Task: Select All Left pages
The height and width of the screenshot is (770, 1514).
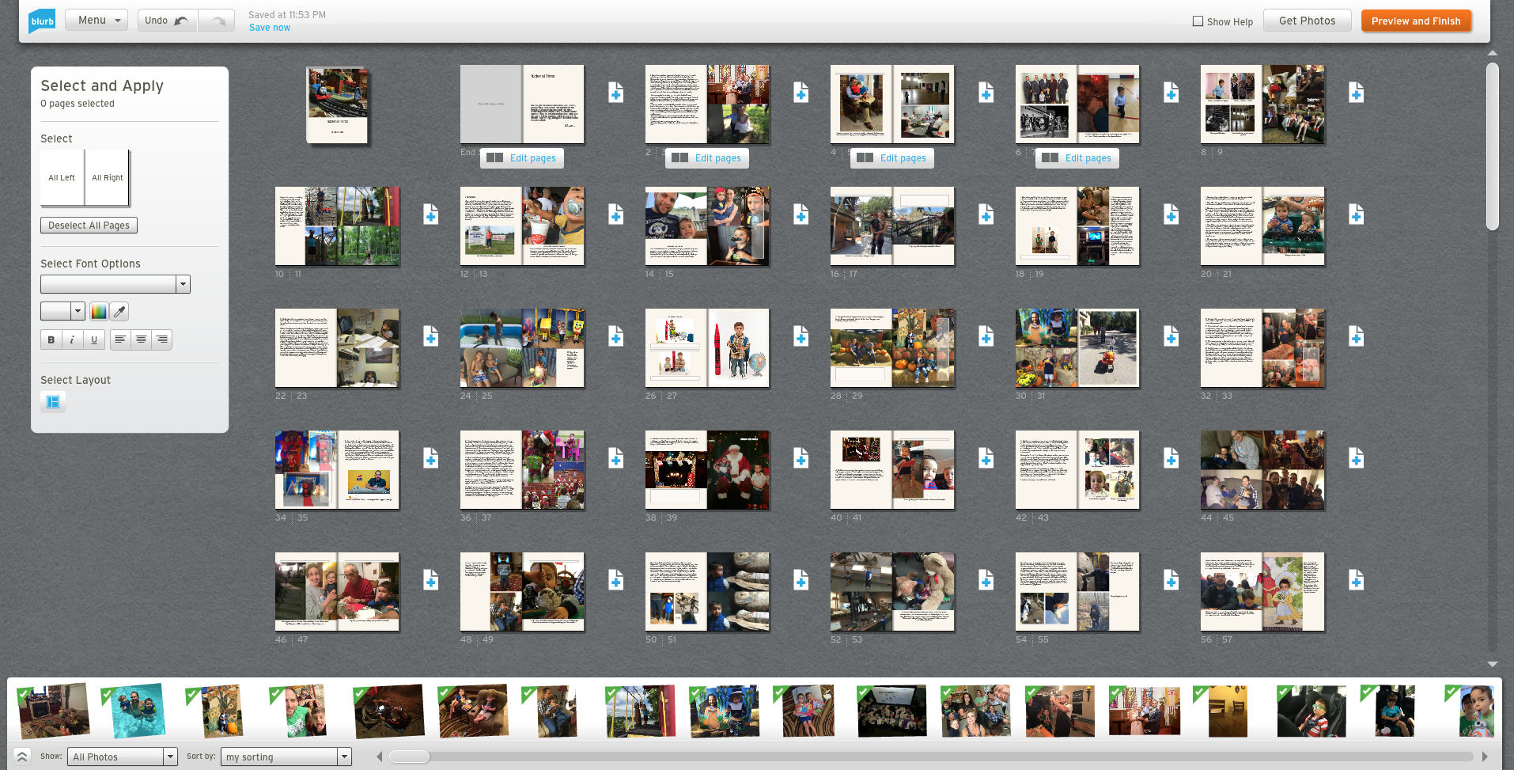Action: [62, 178]
